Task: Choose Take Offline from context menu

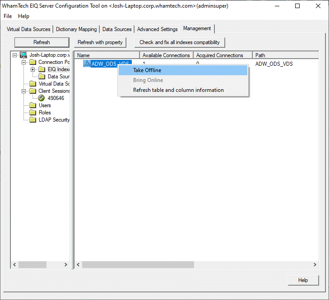Action: click(147, 70)
